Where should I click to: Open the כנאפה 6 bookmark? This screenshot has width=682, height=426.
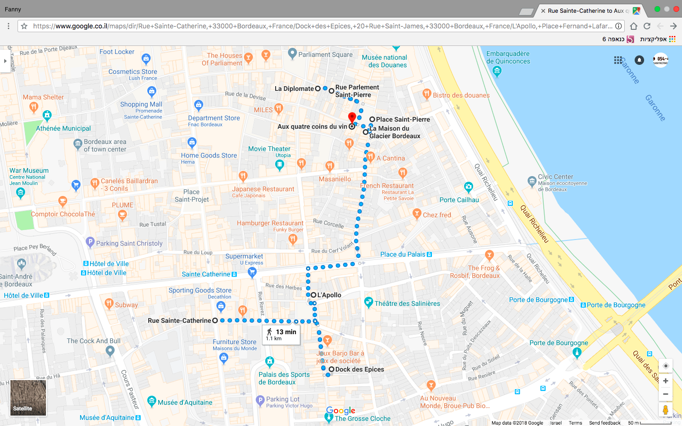pyautogui.click(x=618, y=39)
